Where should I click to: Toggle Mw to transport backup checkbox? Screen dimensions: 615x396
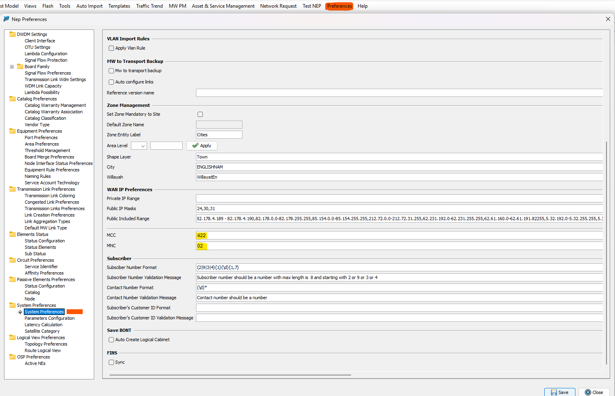(111, 71)
